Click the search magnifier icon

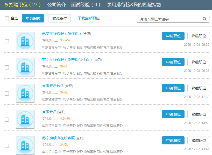click(204, 19)
